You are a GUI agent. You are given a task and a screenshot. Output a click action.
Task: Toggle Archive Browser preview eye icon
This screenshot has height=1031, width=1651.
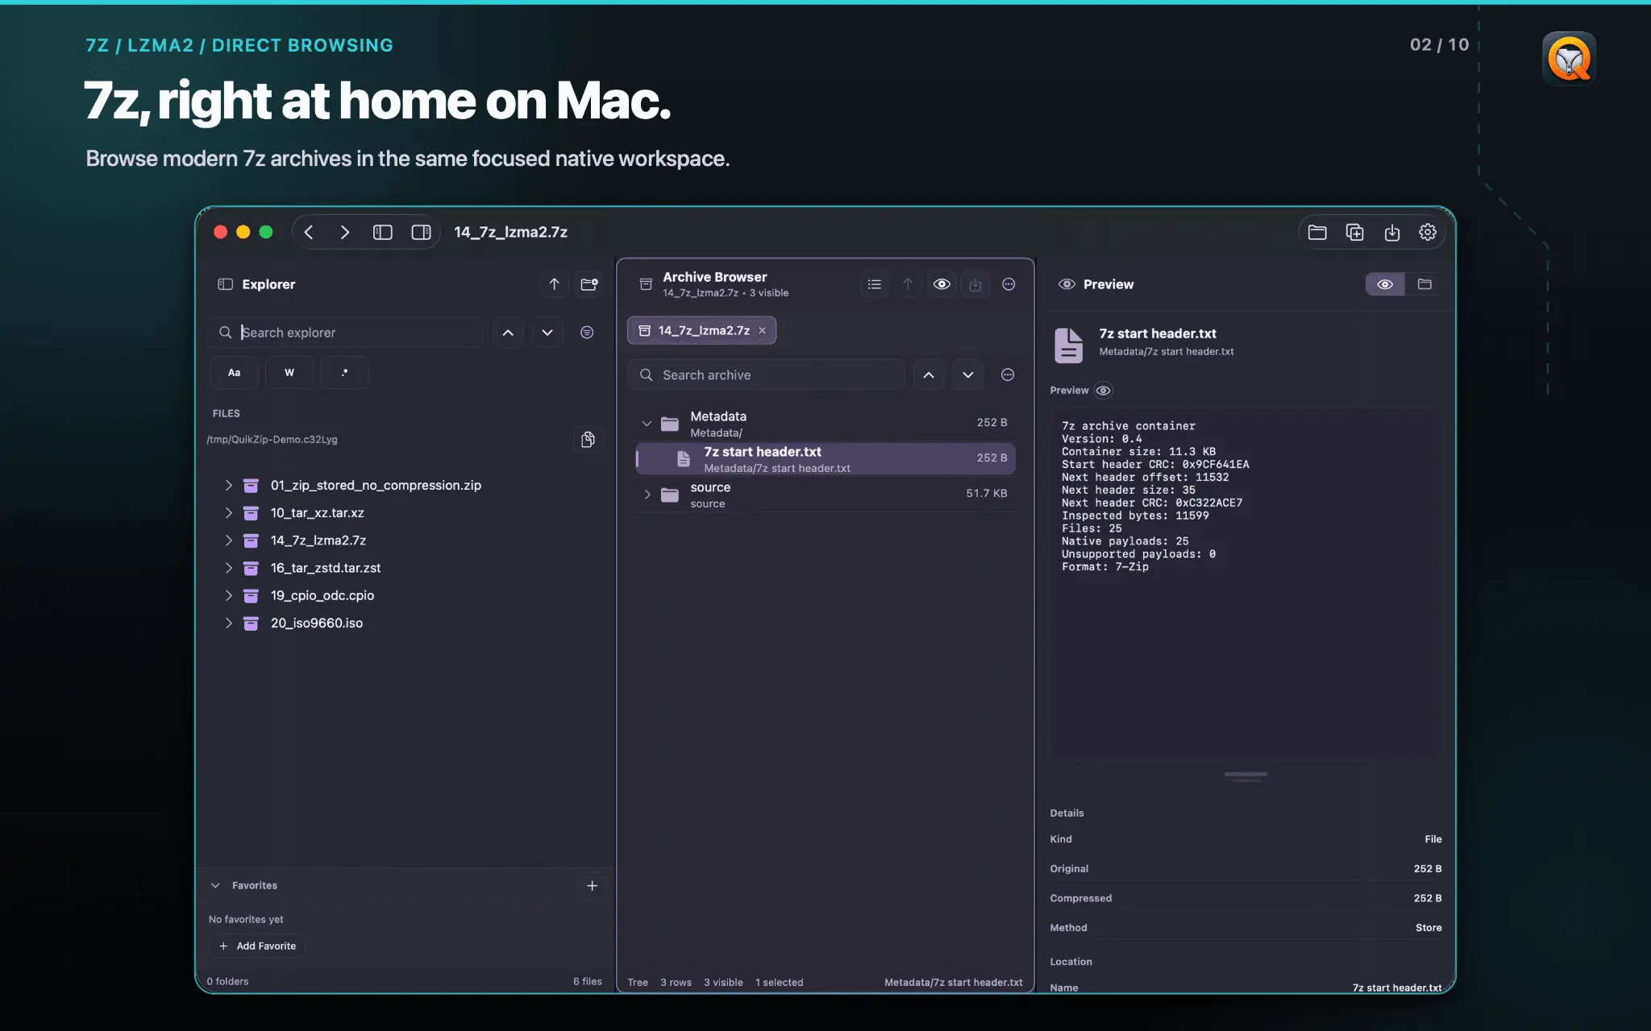point(942,284)
